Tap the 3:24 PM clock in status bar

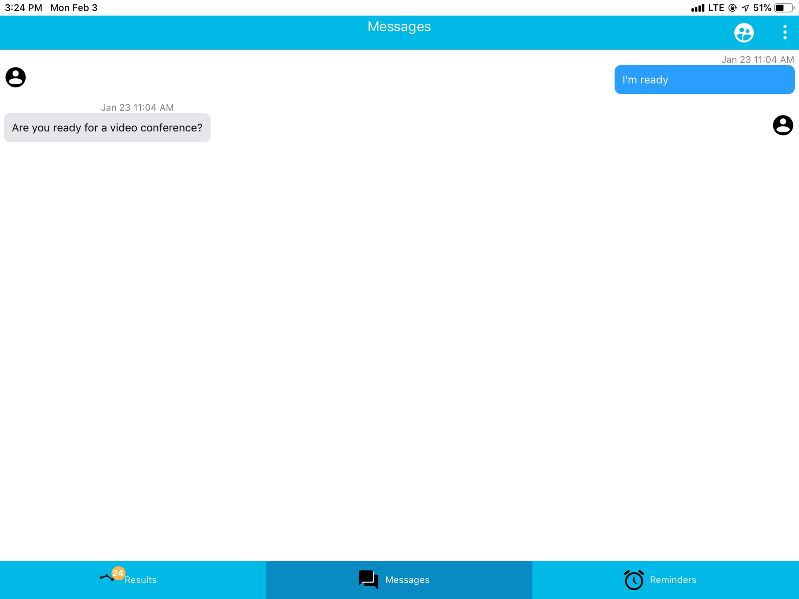pos(23,8)
